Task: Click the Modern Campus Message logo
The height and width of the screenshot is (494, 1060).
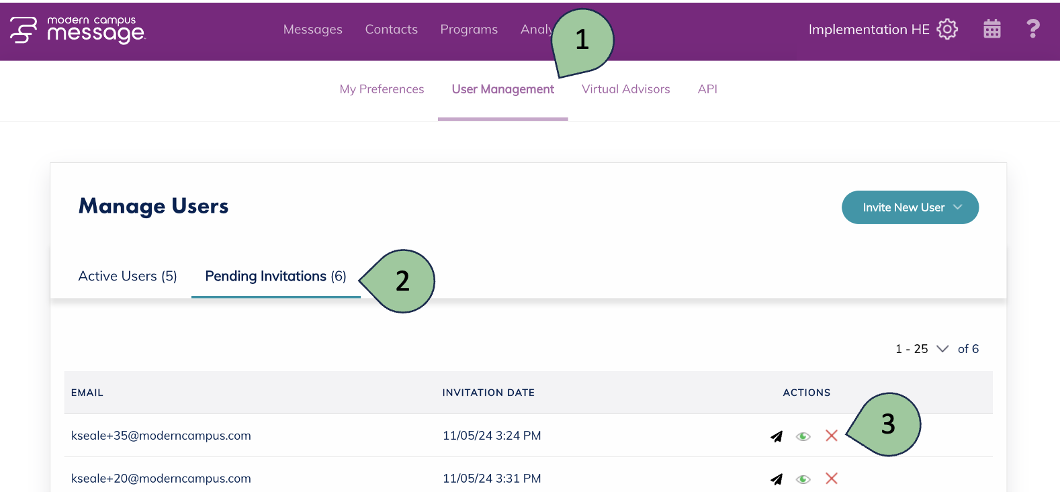Action: 77,30
